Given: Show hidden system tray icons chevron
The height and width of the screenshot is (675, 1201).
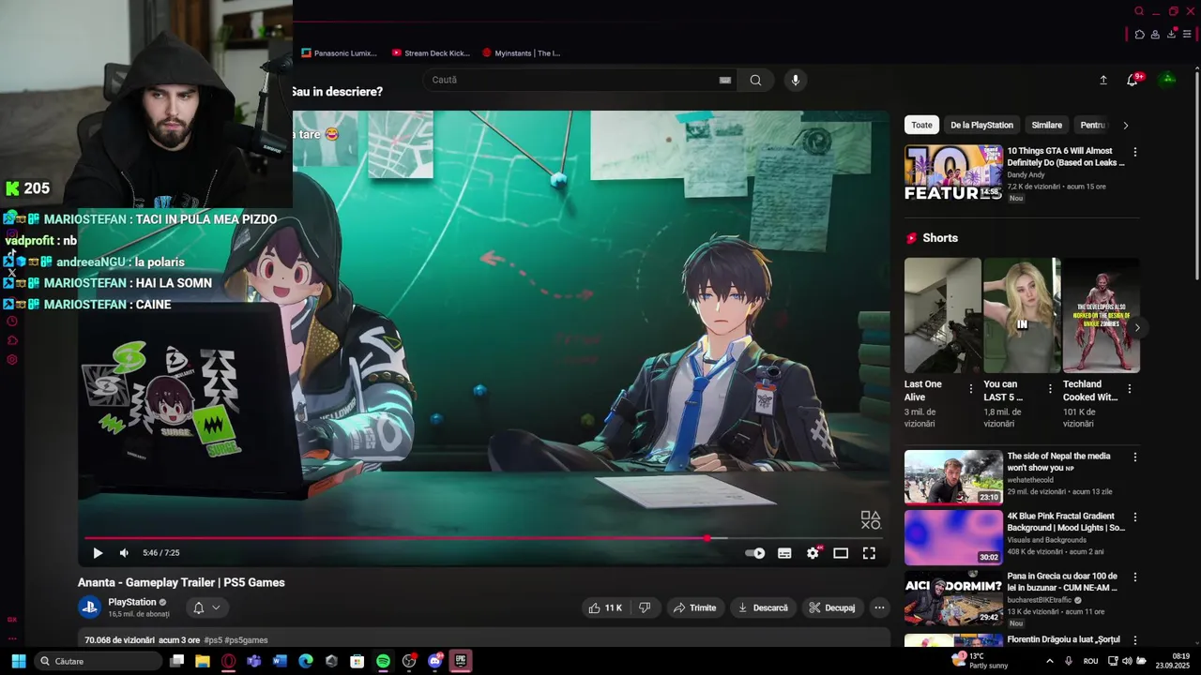Looking at the screenshot, I should (1050, 661).
